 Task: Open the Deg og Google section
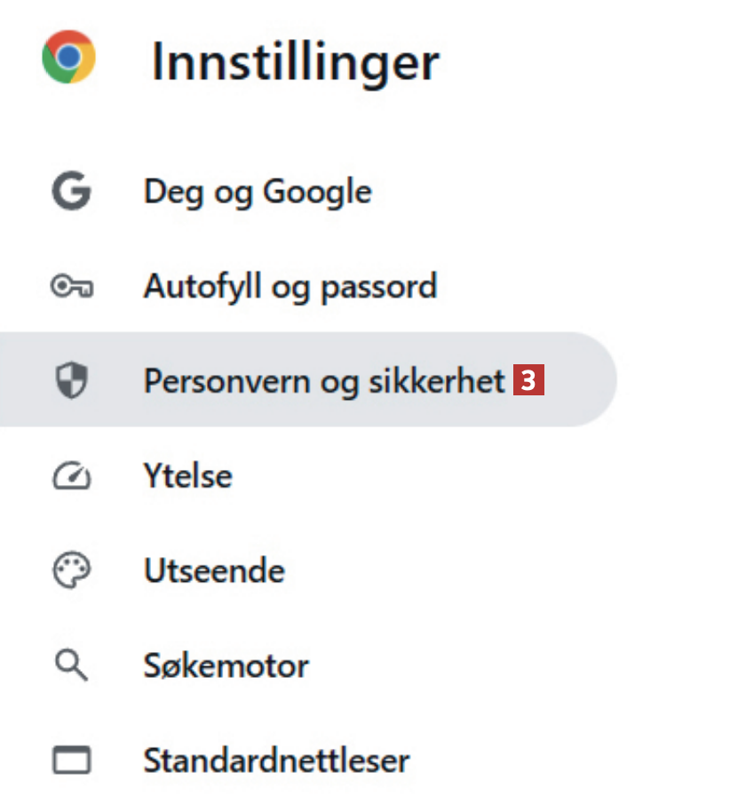258,192
